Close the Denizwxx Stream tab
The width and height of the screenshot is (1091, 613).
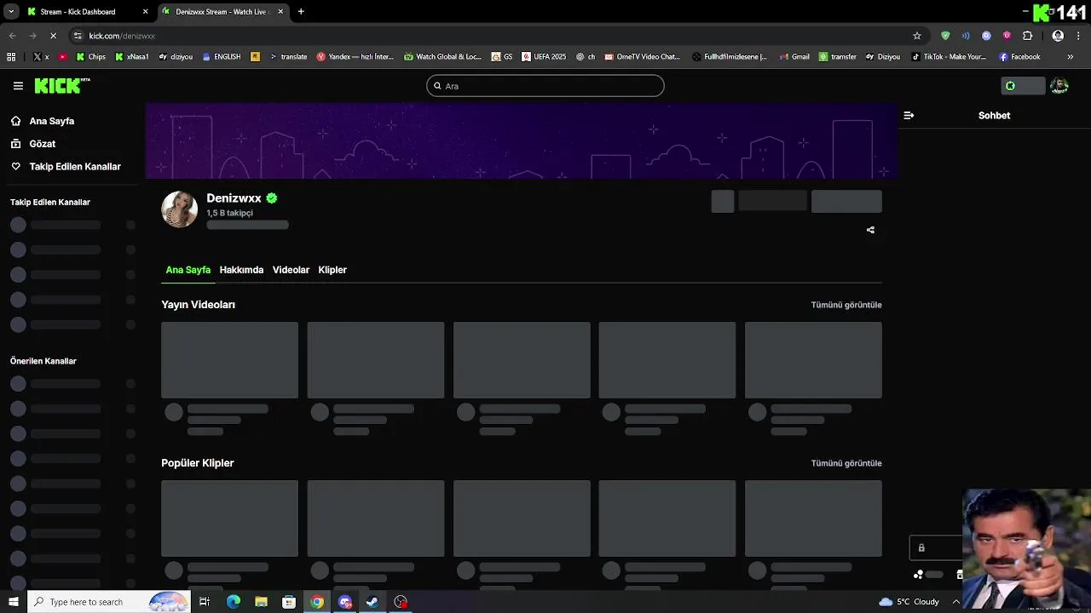click(280, 12)
